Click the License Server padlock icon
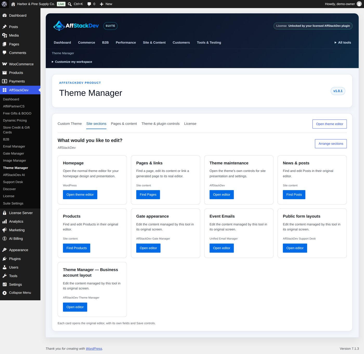 pyautogui.click(x=4, y=213)
